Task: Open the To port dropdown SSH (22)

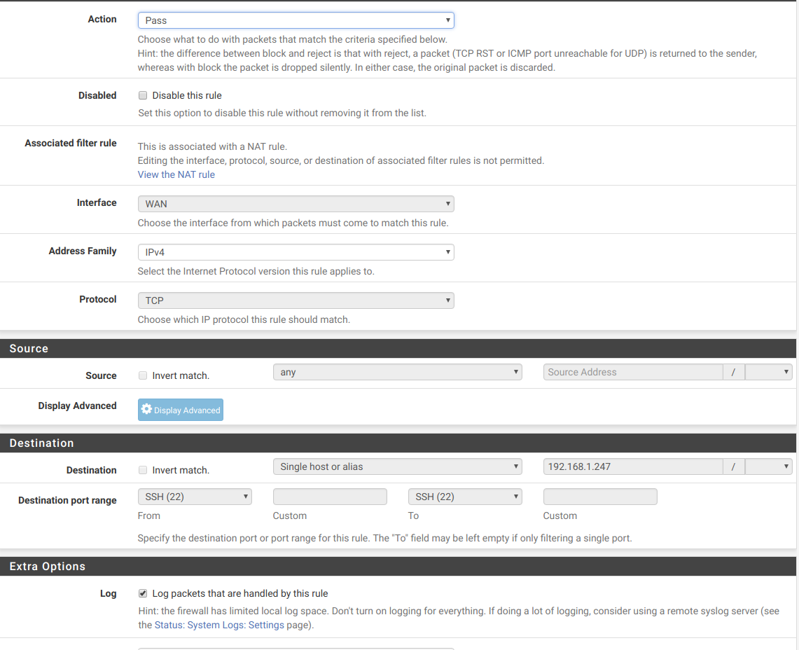Action: [465, 497]
